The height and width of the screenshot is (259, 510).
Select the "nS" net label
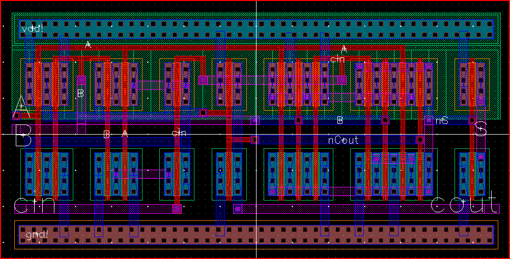[442, 120]
